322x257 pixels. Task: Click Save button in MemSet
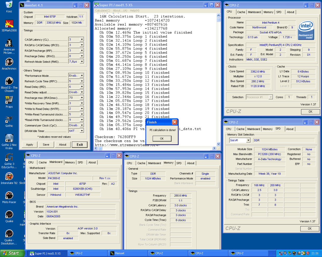click(46, 145)
